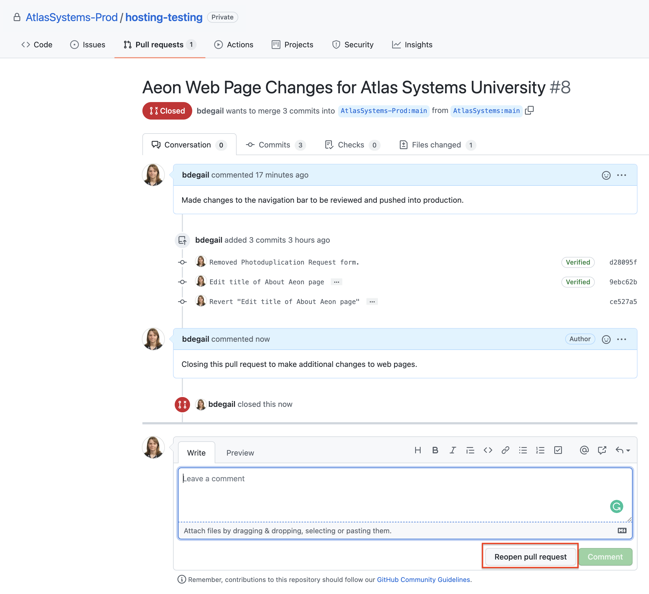The height and width of the screenshot is (594, 649).
Task: Switch to the Files changed tab
Action: point(437,145)
